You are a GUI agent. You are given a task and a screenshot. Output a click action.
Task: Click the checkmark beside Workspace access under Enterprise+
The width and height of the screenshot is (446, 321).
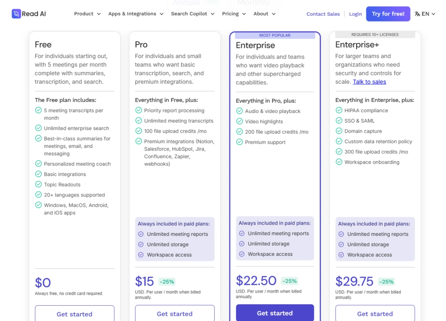(341, 255)
